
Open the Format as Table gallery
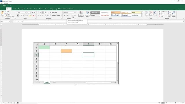(87, 14)
